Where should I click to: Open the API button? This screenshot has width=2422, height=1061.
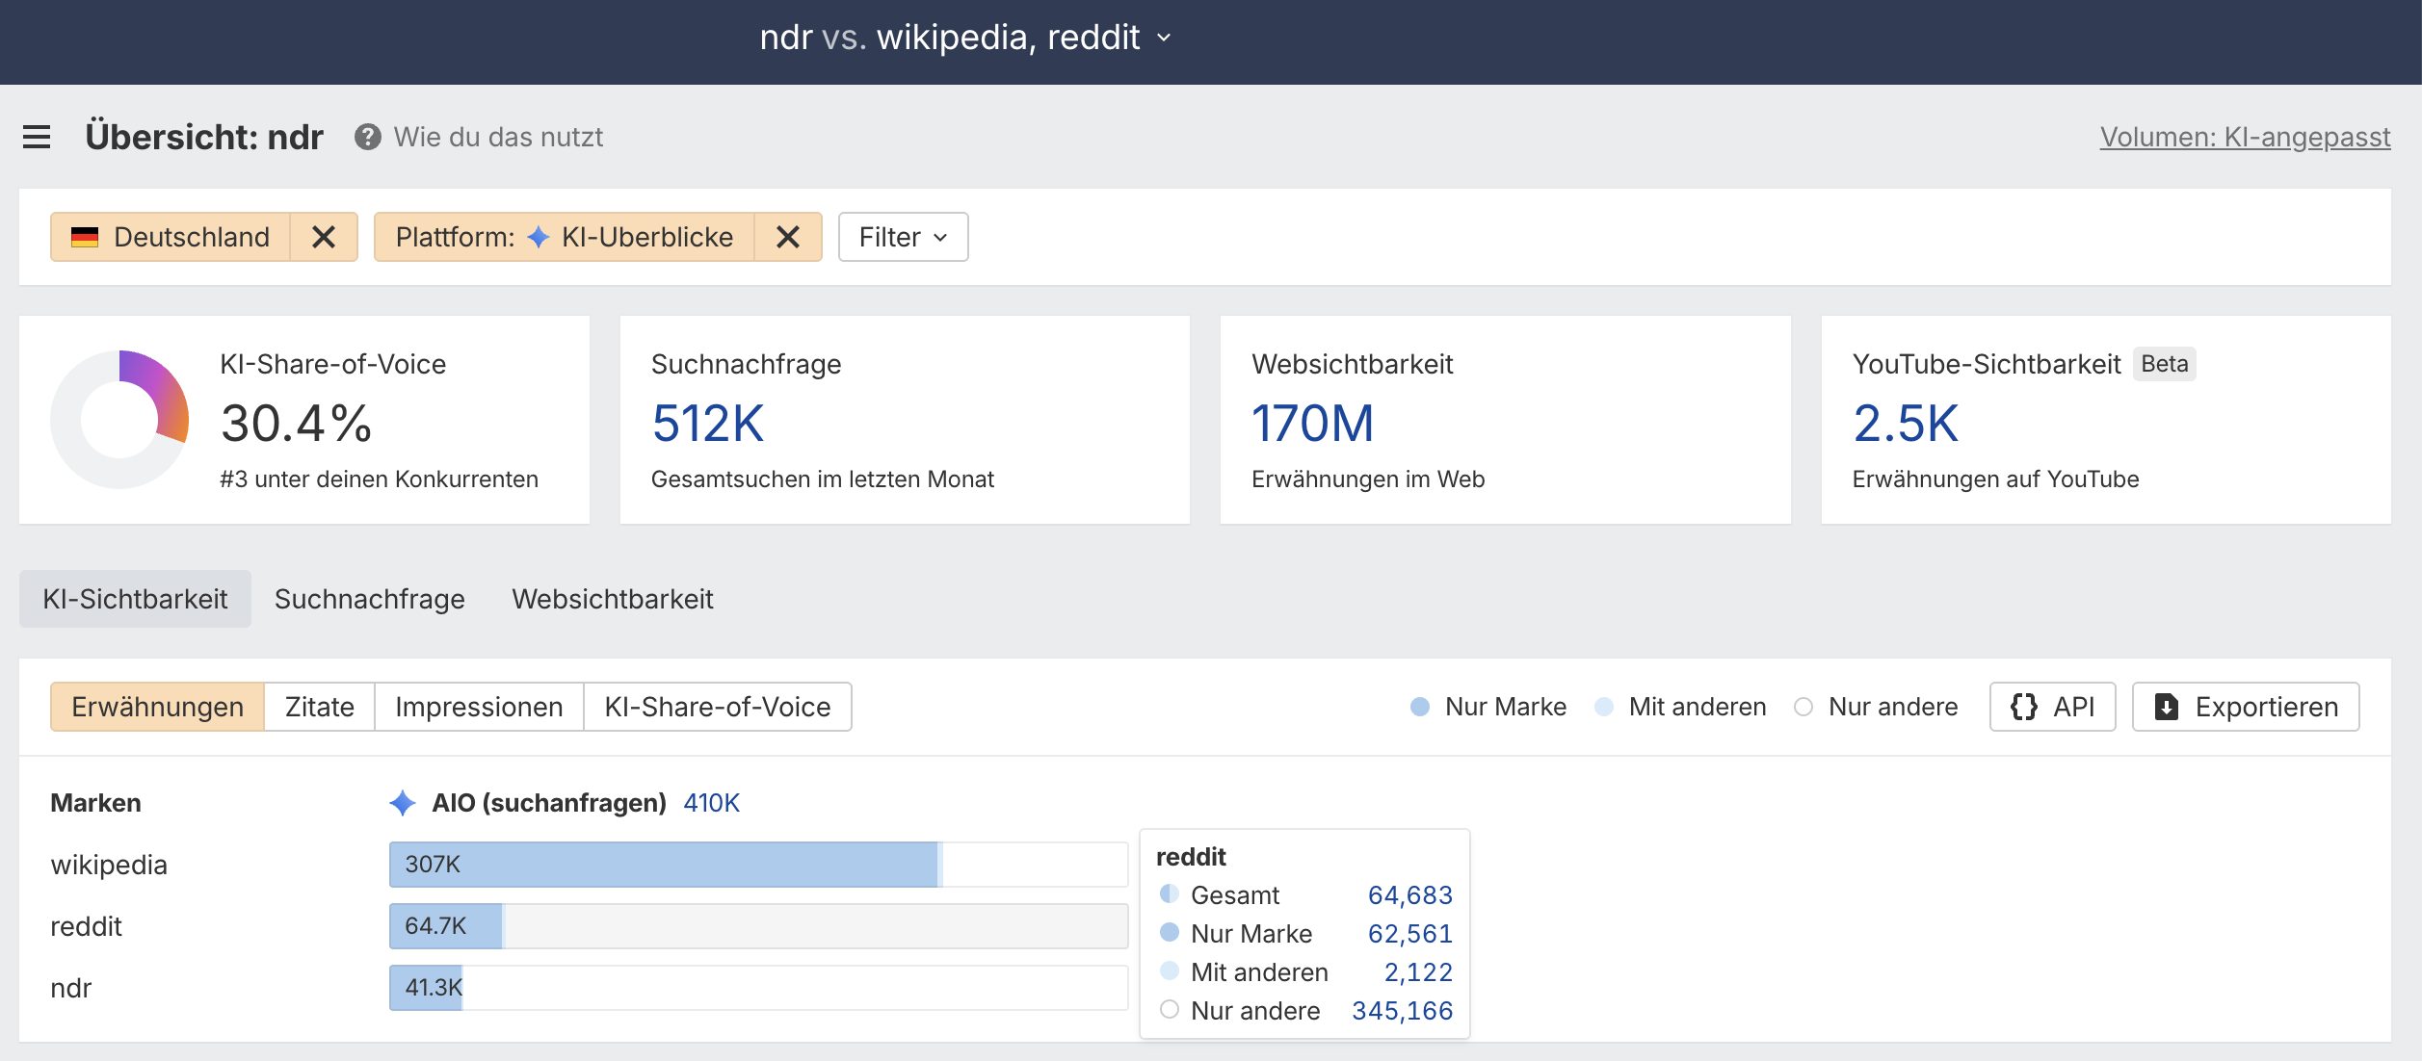coord(2052,707)
